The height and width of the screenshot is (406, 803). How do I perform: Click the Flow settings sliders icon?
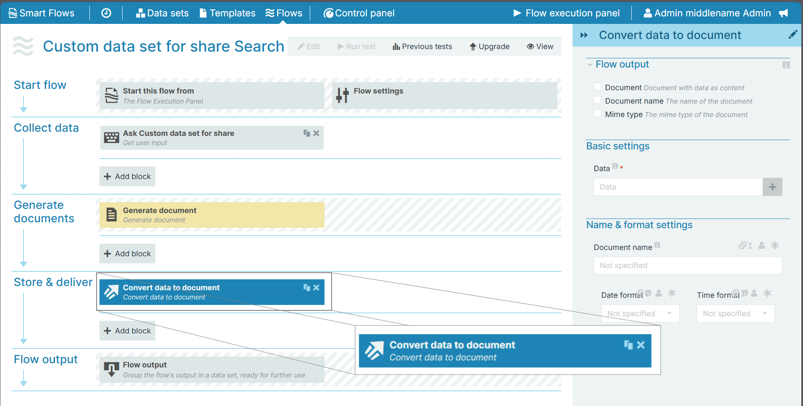tap(343, 95)
